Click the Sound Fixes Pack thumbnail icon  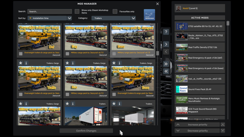(x=181, y=89)
